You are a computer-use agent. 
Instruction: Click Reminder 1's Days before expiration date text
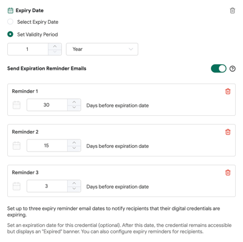118,106
